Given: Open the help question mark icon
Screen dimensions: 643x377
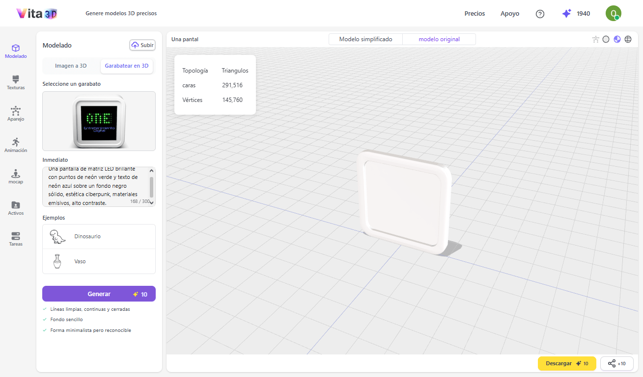Looking at the screenshot, I should tap(540, 14).
